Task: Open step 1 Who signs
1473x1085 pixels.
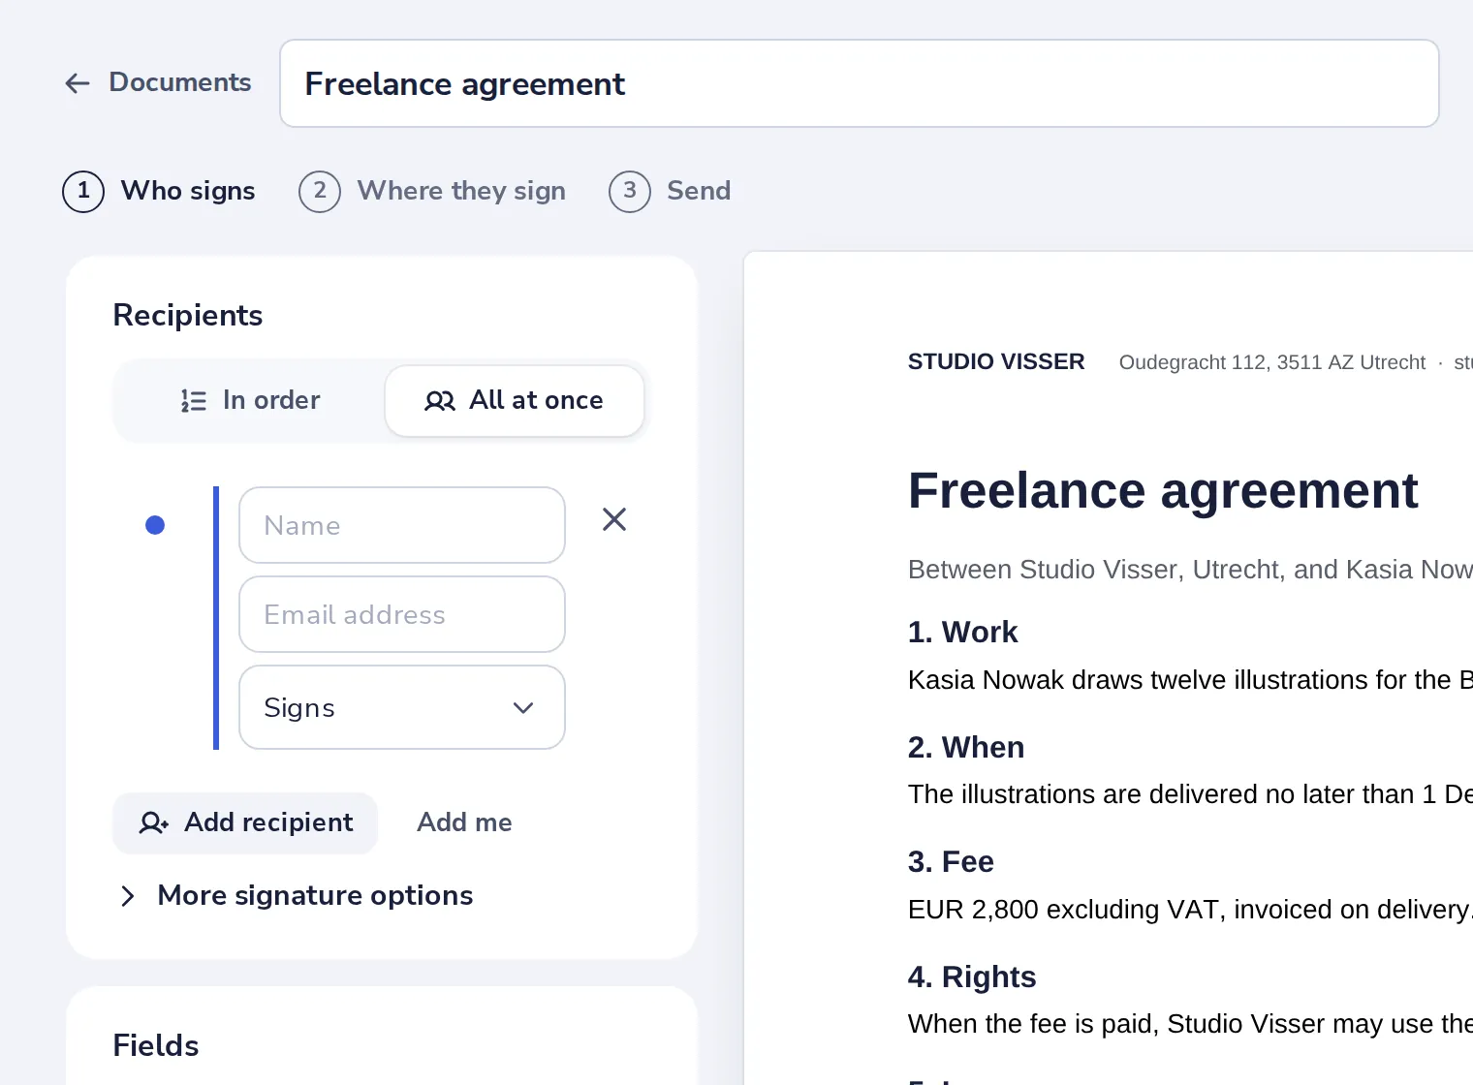Action: tap(159, 191)
